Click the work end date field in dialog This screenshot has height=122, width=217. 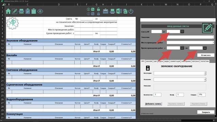tap(196, 48)
